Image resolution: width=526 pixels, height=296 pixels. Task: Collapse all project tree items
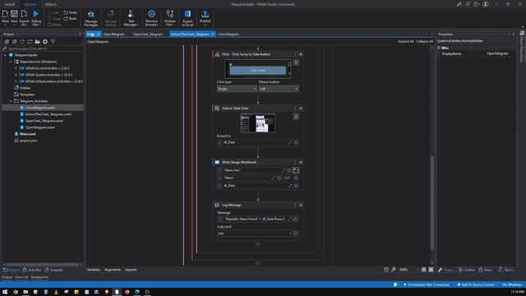click(x=15, y=42)
